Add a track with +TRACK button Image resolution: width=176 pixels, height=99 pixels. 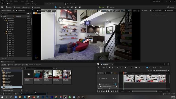pos(100,73)
